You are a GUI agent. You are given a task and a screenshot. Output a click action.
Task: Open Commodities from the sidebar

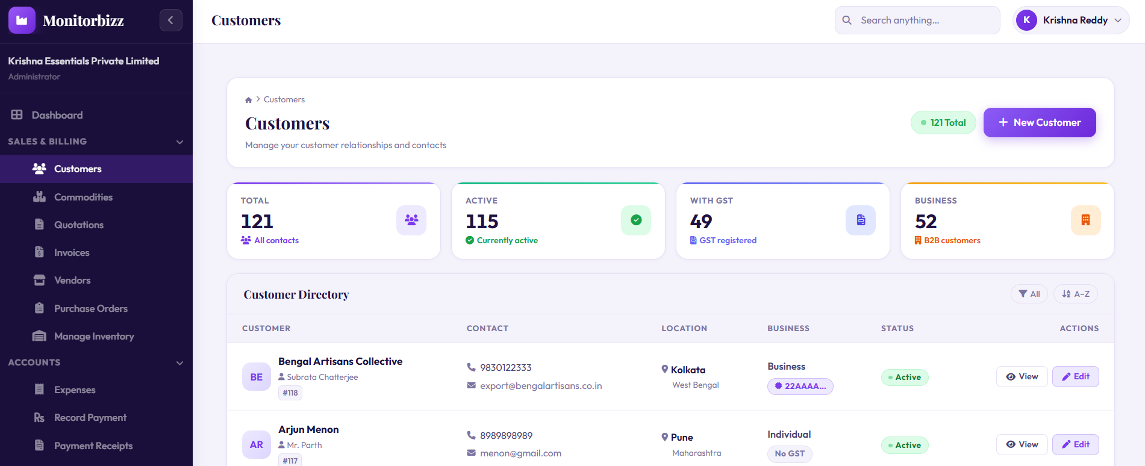[x=96, y=197]
